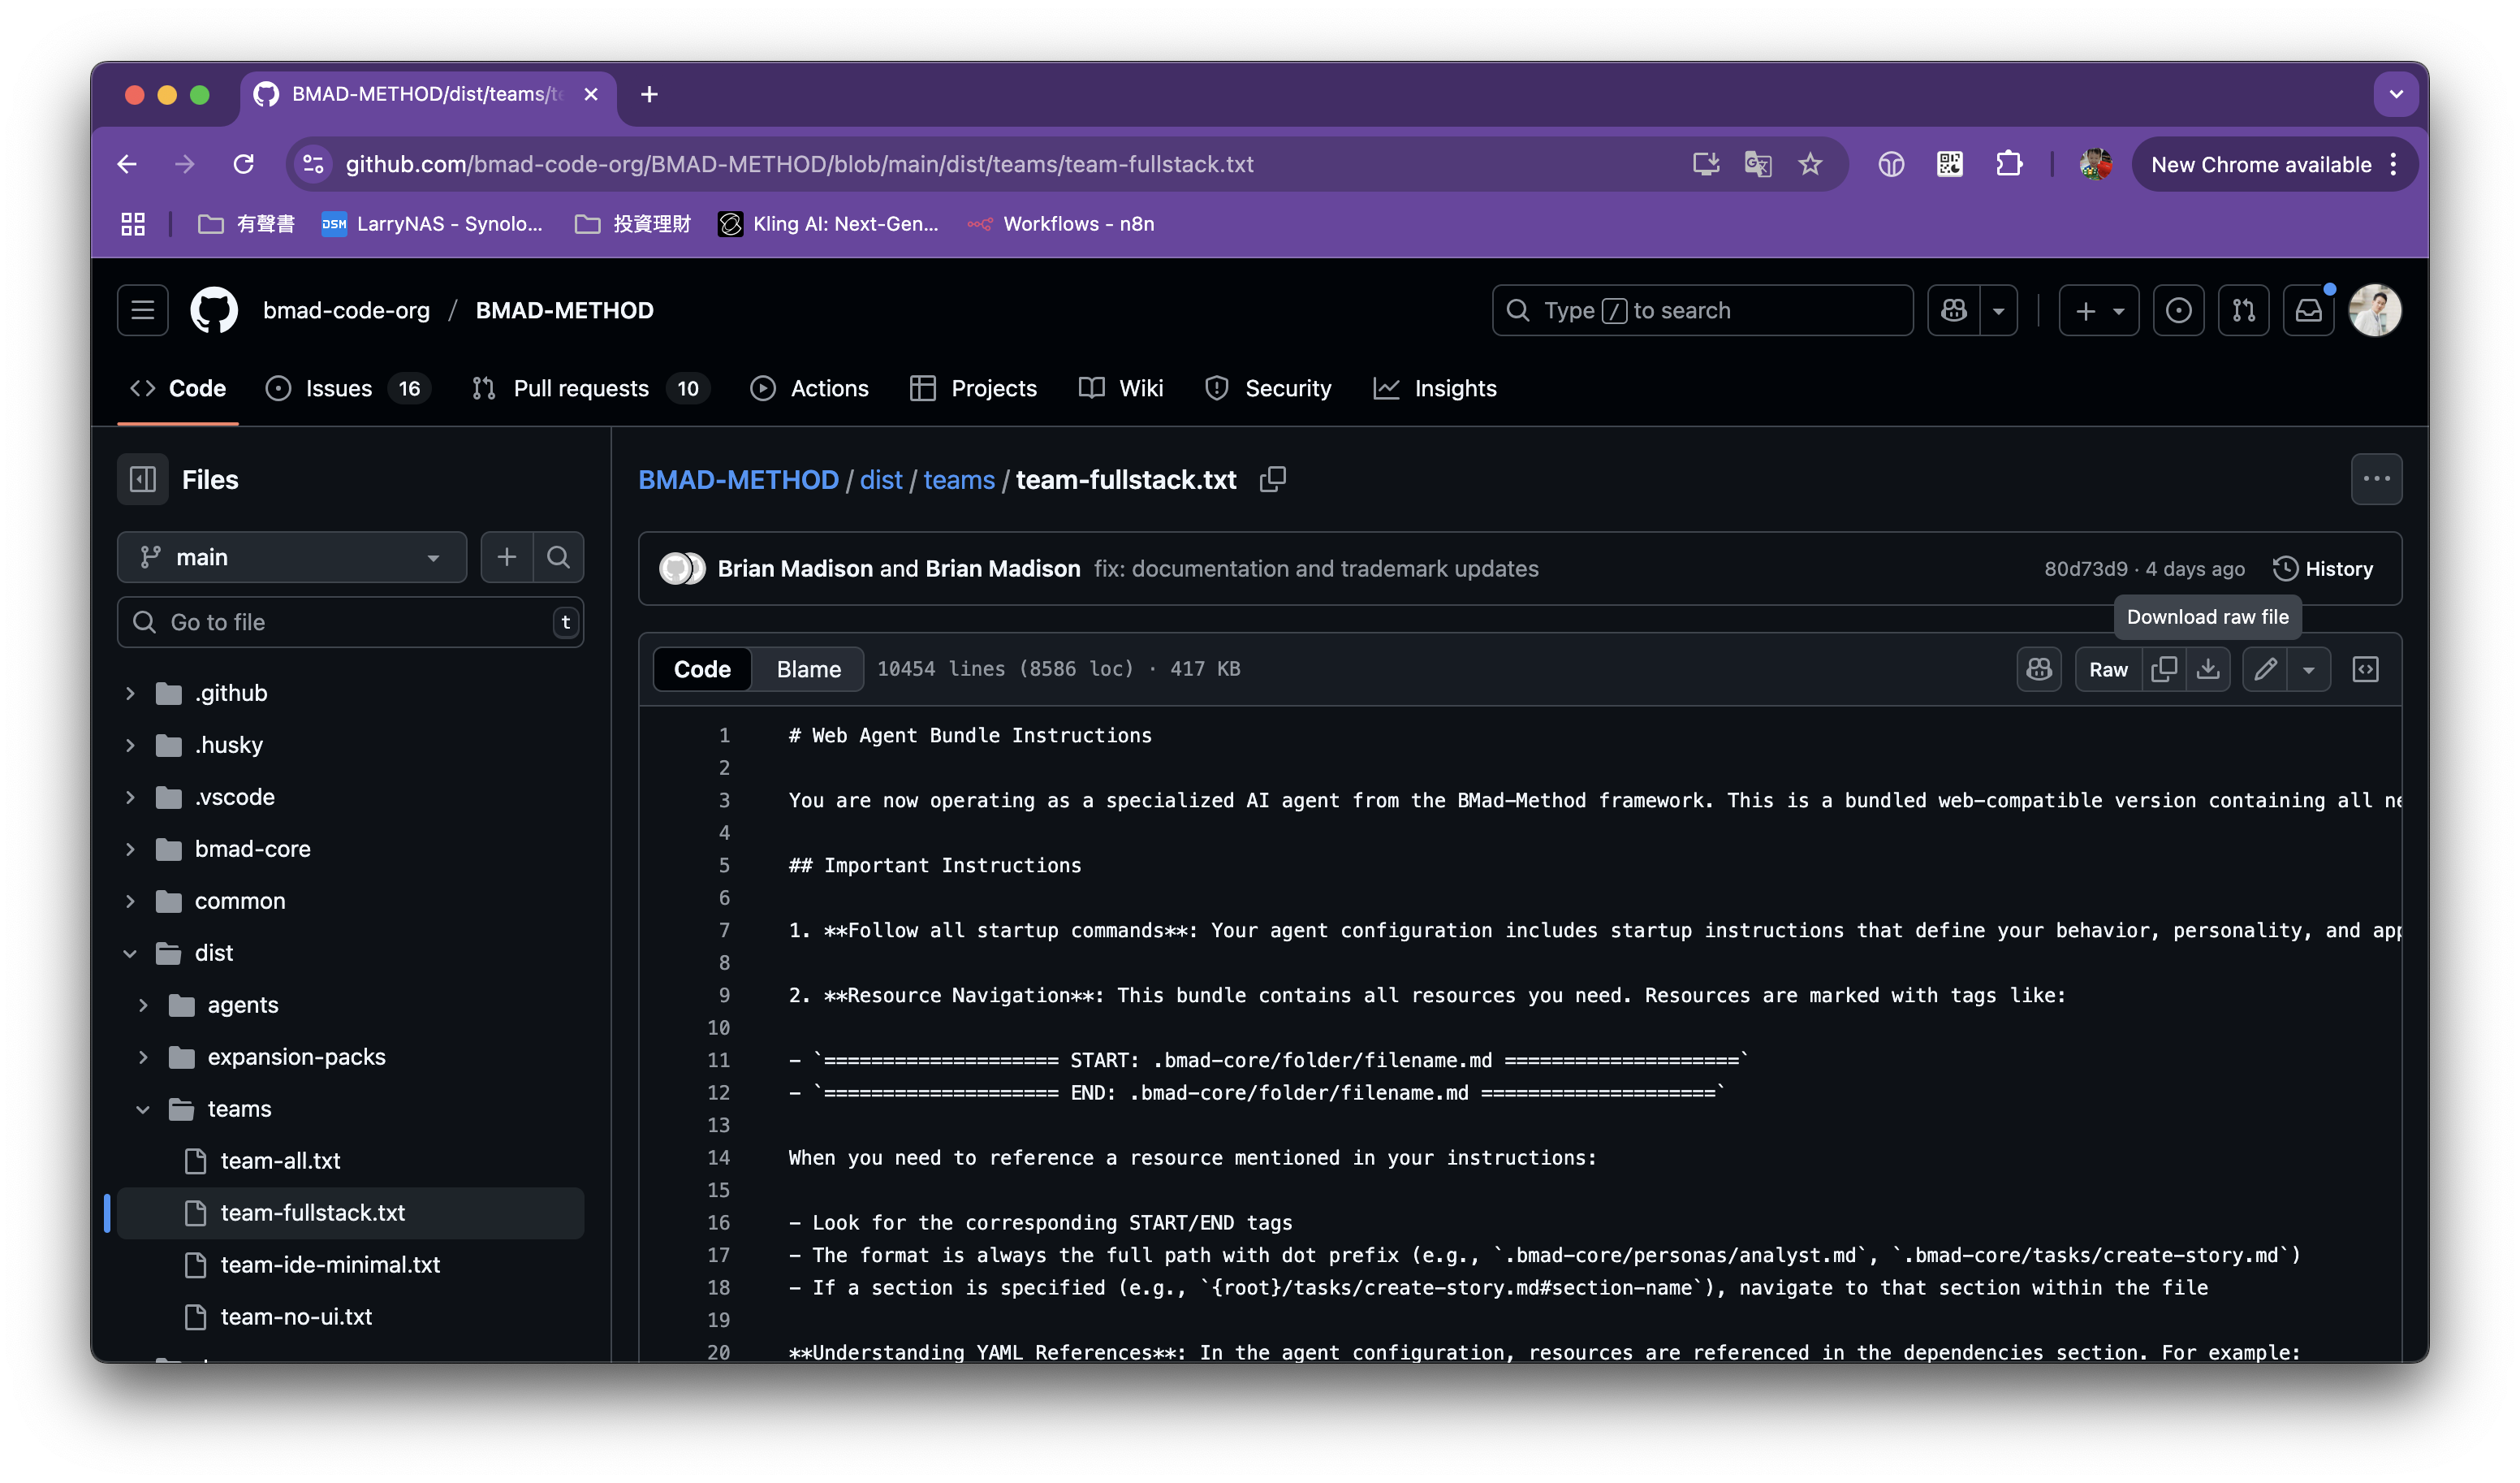Viewport: 2520px width, 1483px height.
Task: Open the notifications inbox icon
Action: point(2308,310)
